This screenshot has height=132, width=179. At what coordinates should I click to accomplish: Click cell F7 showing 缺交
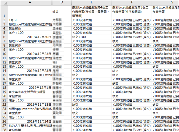(132, 41)
